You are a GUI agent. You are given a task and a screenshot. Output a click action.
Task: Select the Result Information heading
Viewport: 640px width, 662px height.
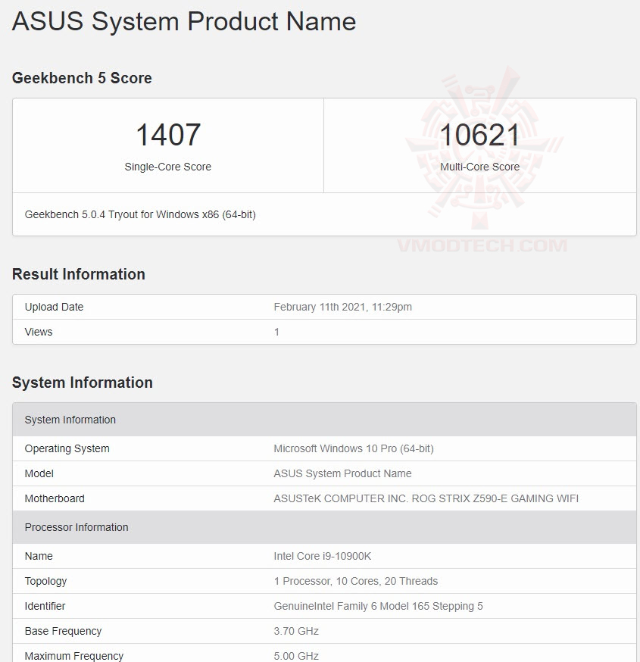click(79, 274)
